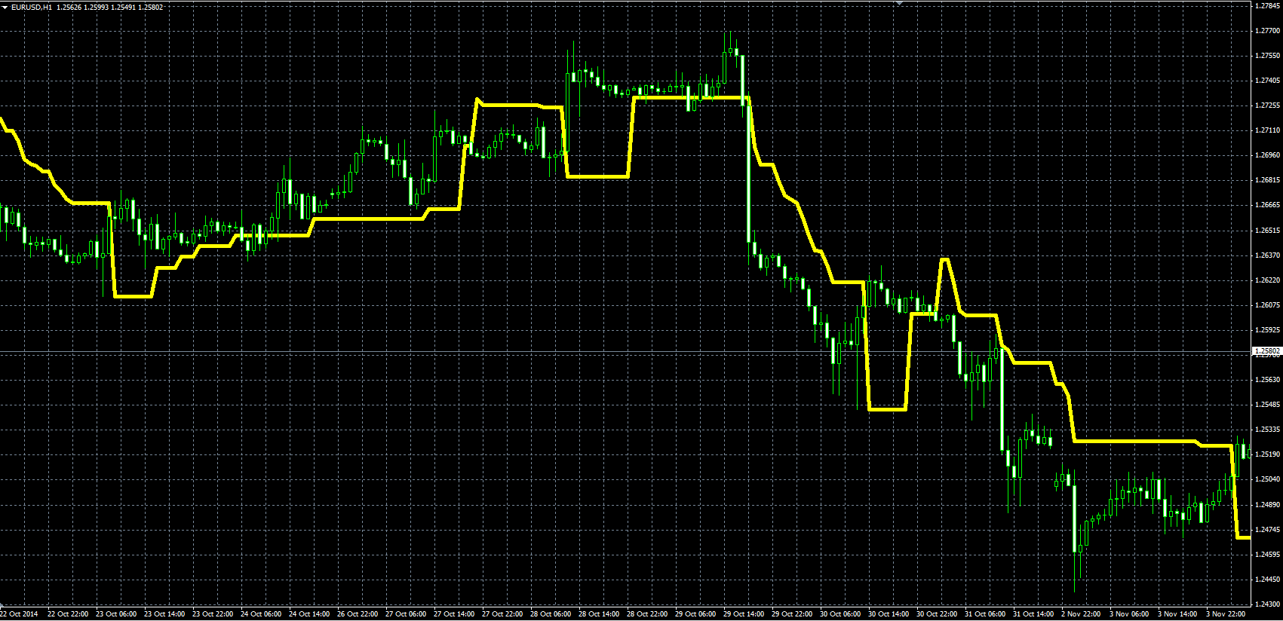This screenshot has height=621, width=1283.
Task: Click the 1.25190 price axis label
Action: tap(1268, 454)
